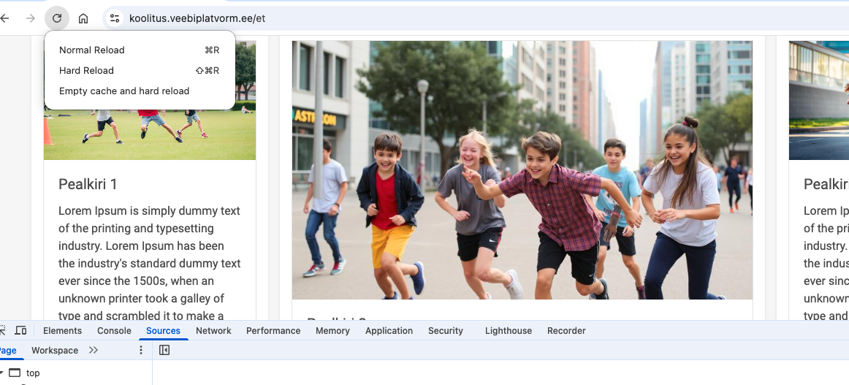
Task: Click the center image of children running
Action: (522, 169)
